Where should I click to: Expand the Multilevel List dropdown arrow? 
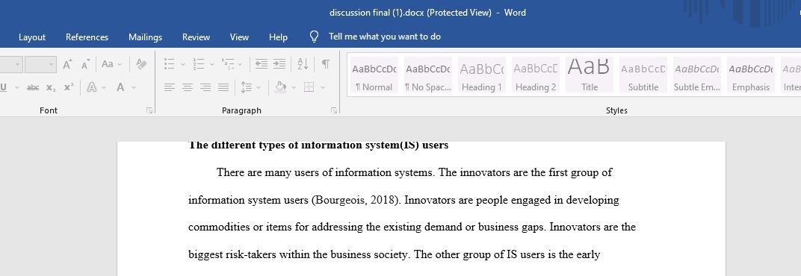click(240, 64)
